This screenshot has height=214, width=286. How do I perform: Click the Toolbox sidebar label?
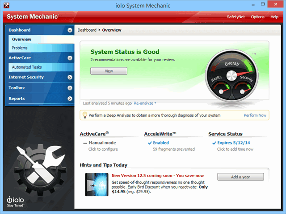(17, 88)
